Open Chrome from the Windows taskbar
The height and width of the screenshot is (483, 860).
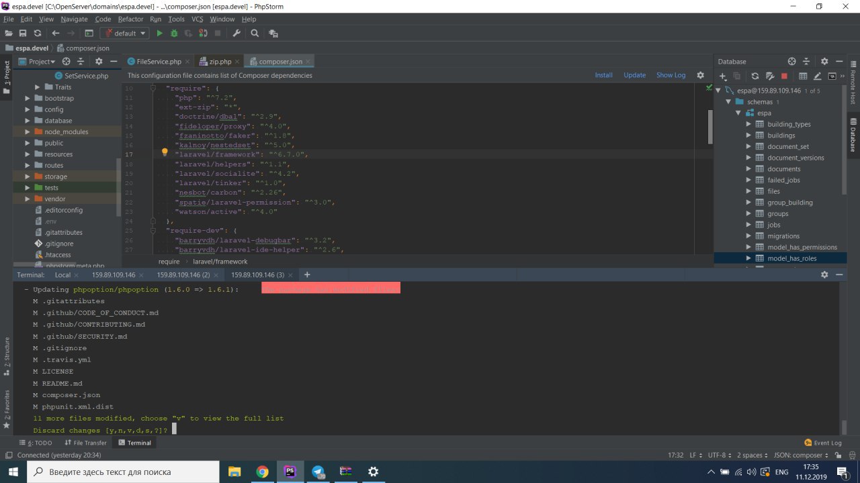coord(262,472)
